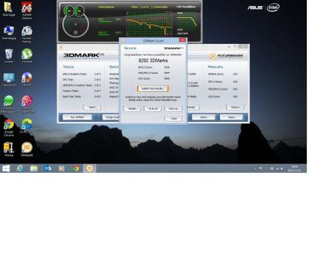Click the 9292 3DMarks score text
The width and height of the screenshot is (332, 270).
[x=153, y=61]
